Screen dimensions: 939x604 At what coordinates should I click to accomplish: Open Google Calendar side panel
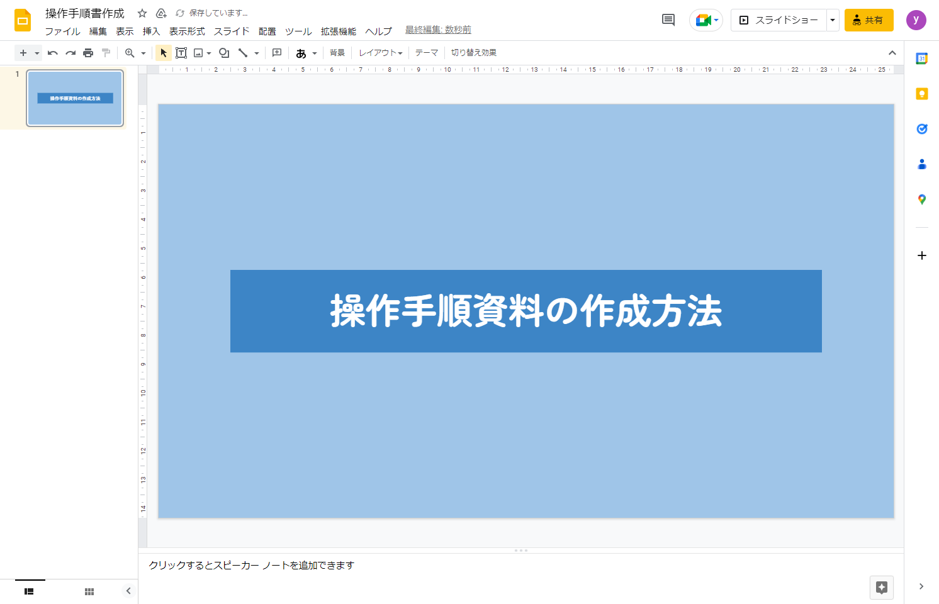tap(922, 59)
